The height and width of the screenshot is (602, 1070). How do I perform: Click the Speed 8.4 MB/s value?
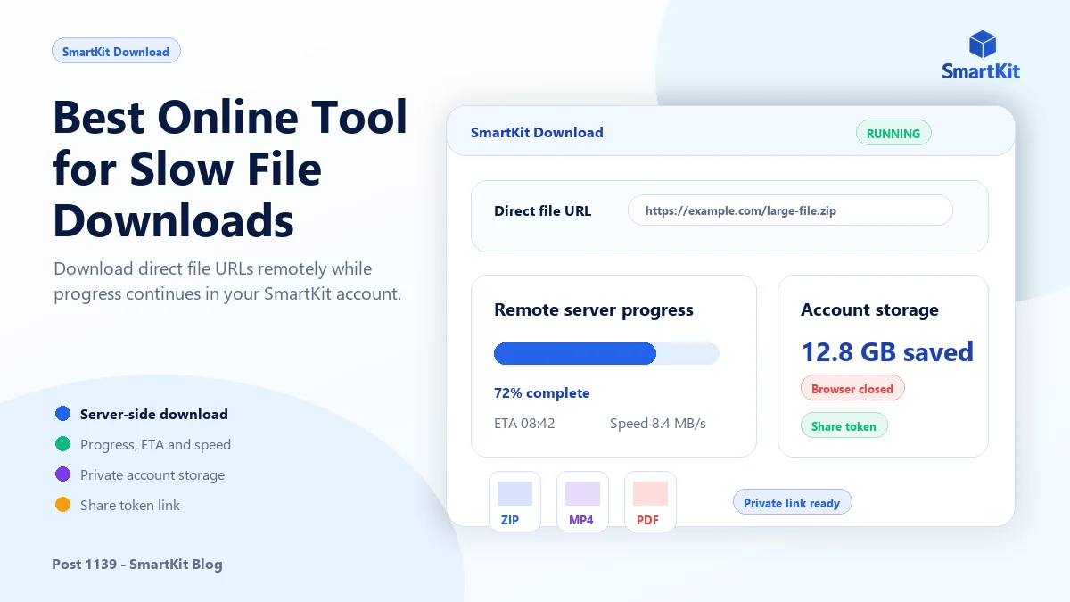point(658,423)
